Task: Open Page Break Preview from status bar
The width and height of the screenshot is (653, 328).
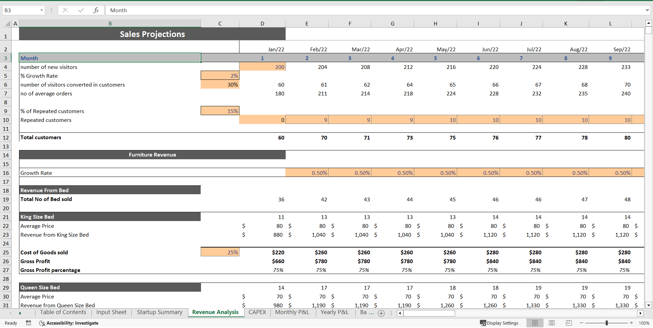Action: tap(568, 323)
